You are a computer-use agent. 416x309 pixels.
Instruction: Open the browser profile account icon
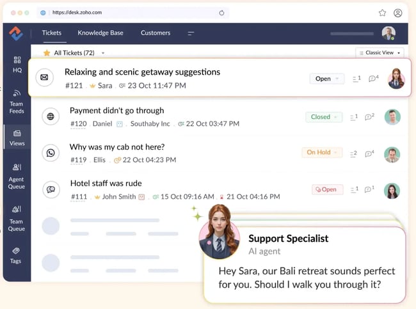coord(397,13)
